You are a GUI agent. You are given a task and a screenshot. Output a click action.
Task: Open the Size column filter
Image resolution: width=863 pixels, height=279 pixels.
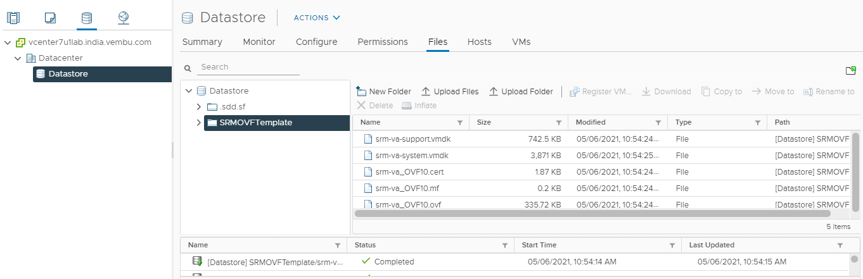point(559,123)
